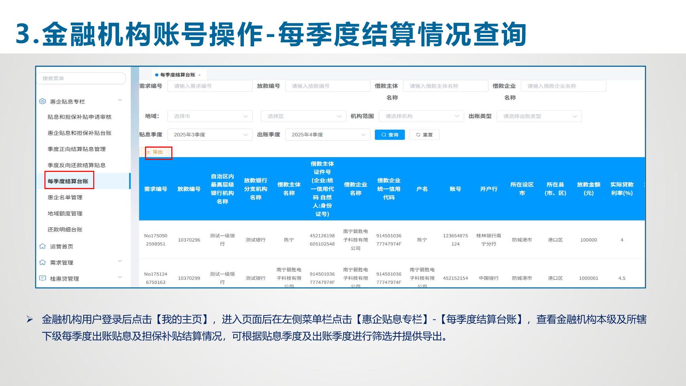Close the 每季度结算台账 tab

tap(200, 75)
